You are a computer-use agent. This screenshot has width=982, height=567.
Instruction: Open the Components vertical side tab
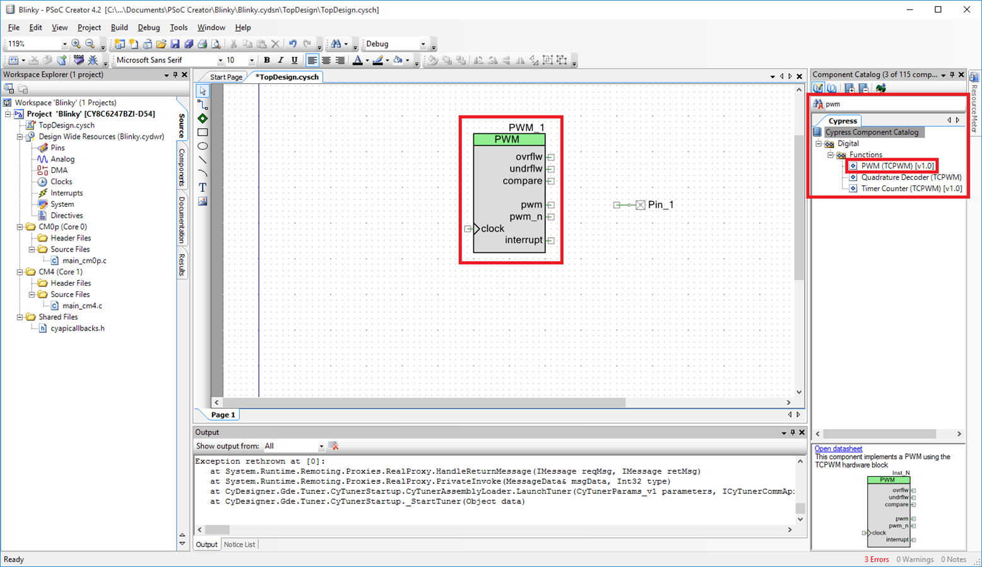[182, 167]
